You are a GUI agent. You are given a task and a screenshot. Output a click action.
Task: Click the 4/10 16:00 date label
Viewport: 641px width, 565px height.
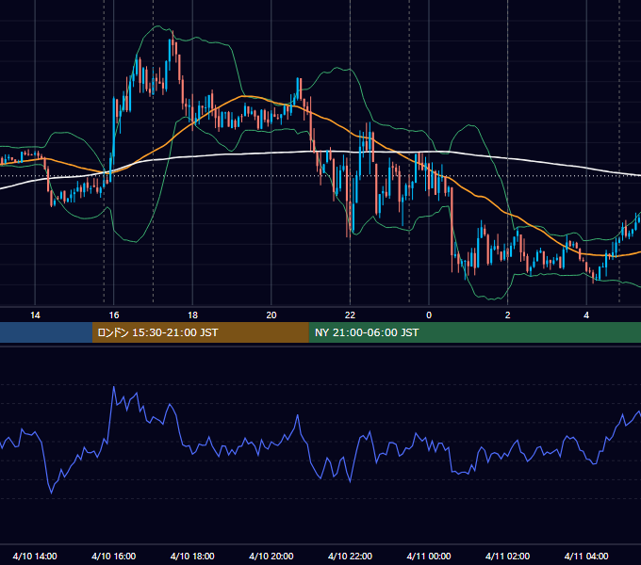point(114,556)
